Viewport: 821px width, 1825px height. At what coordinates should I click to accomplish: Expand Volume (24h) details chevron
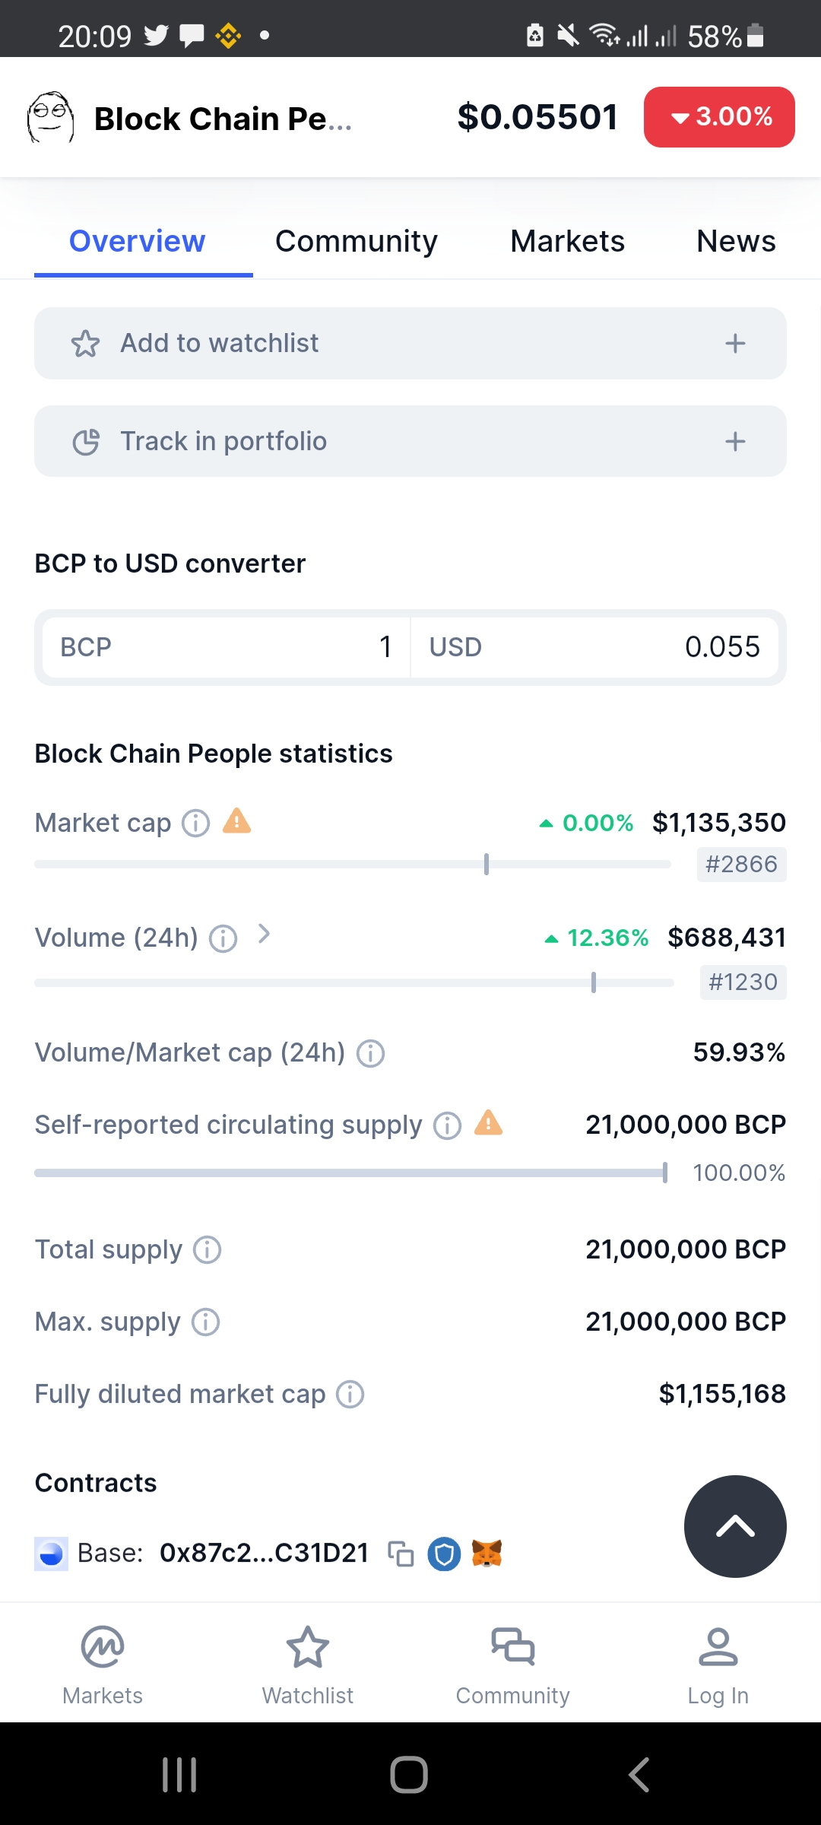point(264,934)
